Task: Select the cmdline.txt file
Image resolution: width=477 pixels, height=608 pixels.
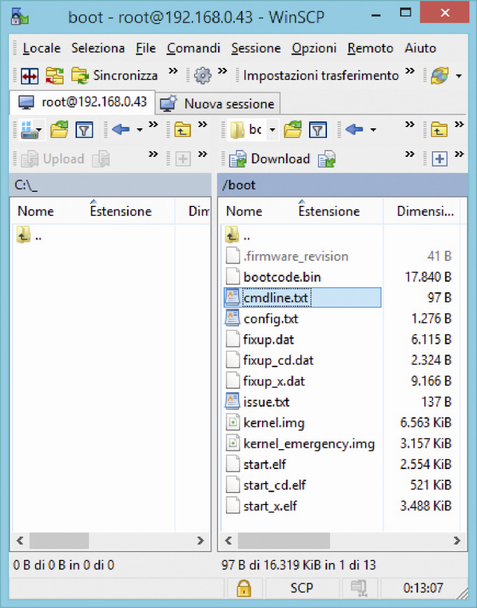Action: (x=275, y=298)
